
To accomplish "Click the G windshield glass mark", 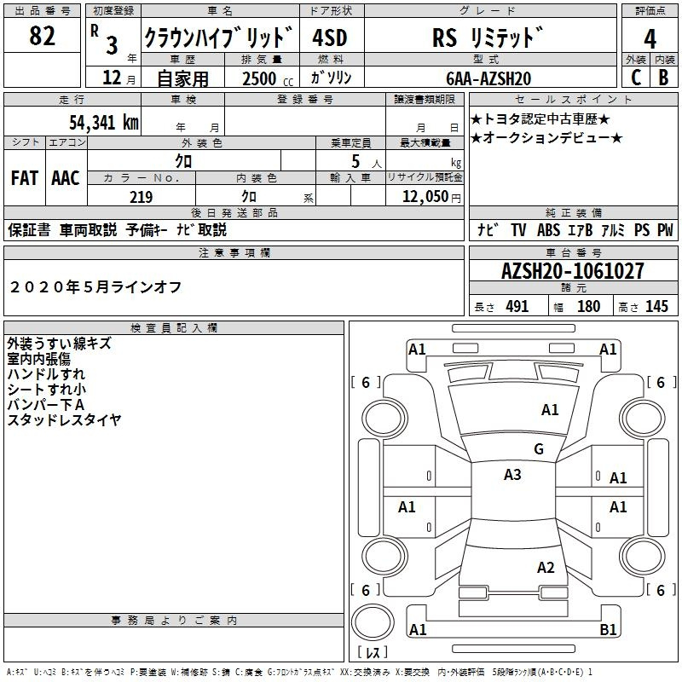I will click(538, 449).
